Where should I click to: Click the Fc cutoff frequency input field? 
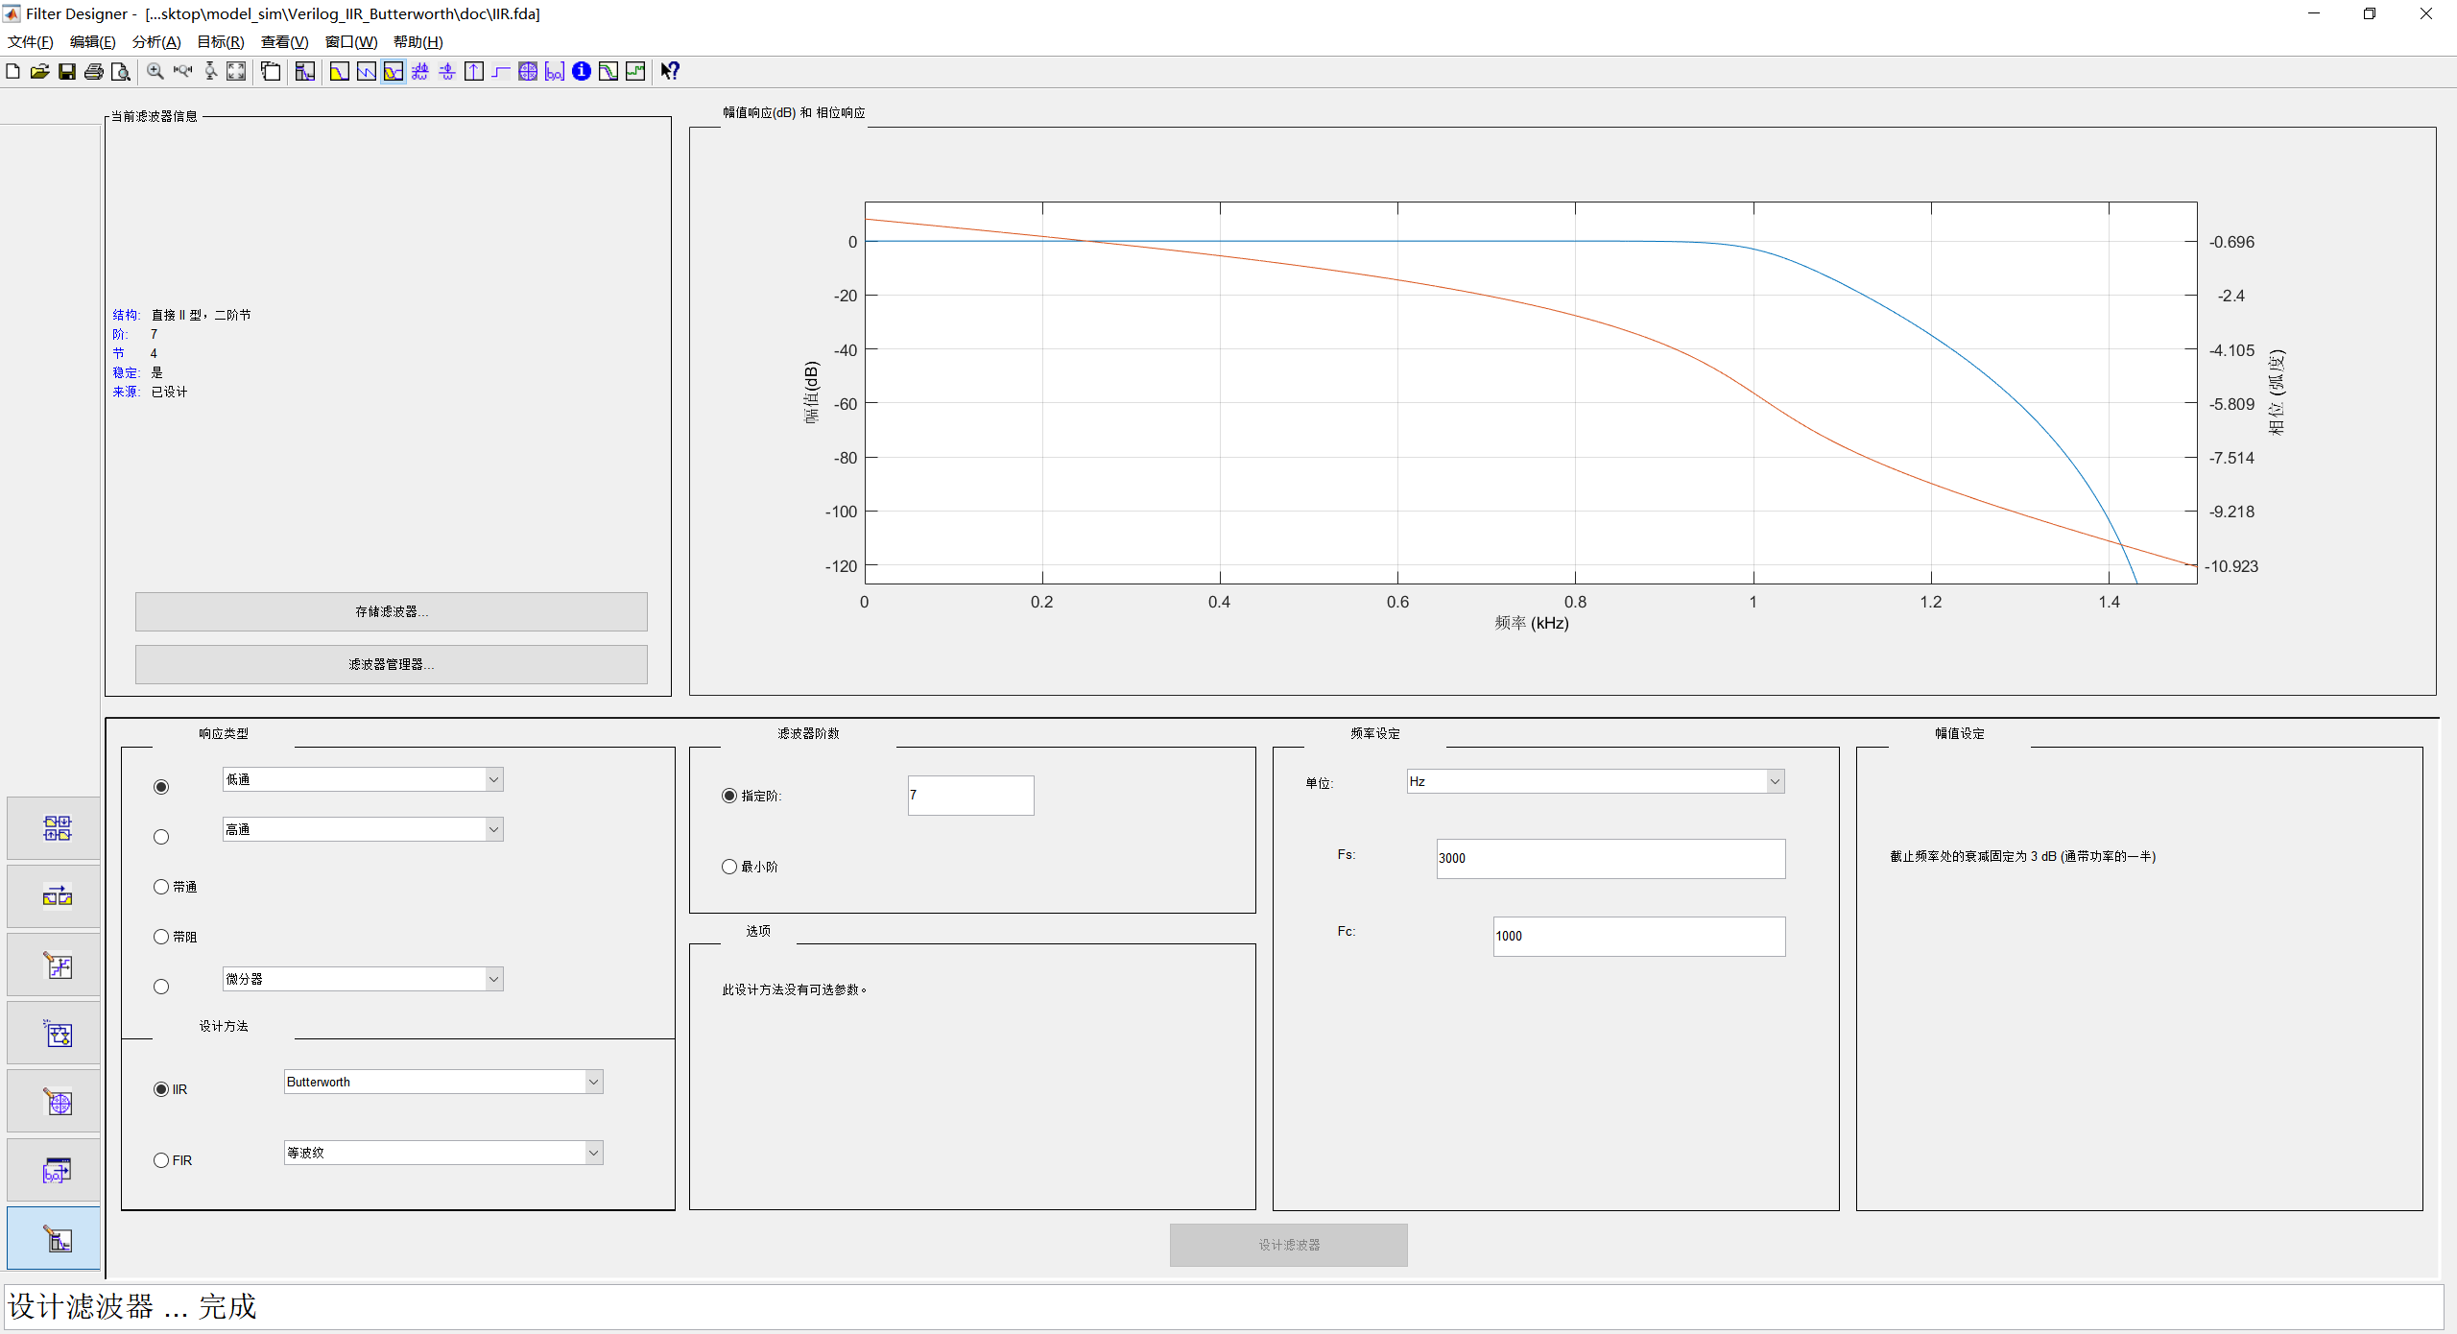[1638, 936]
